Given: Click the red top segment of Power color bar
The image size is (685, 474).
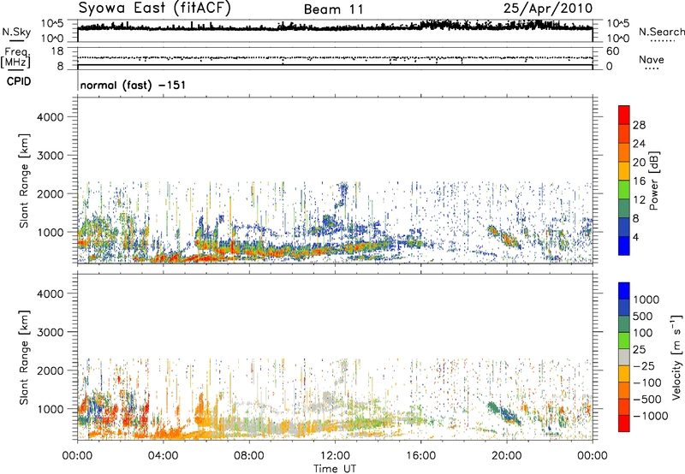Looking at the screenshot, I should 624,115.
